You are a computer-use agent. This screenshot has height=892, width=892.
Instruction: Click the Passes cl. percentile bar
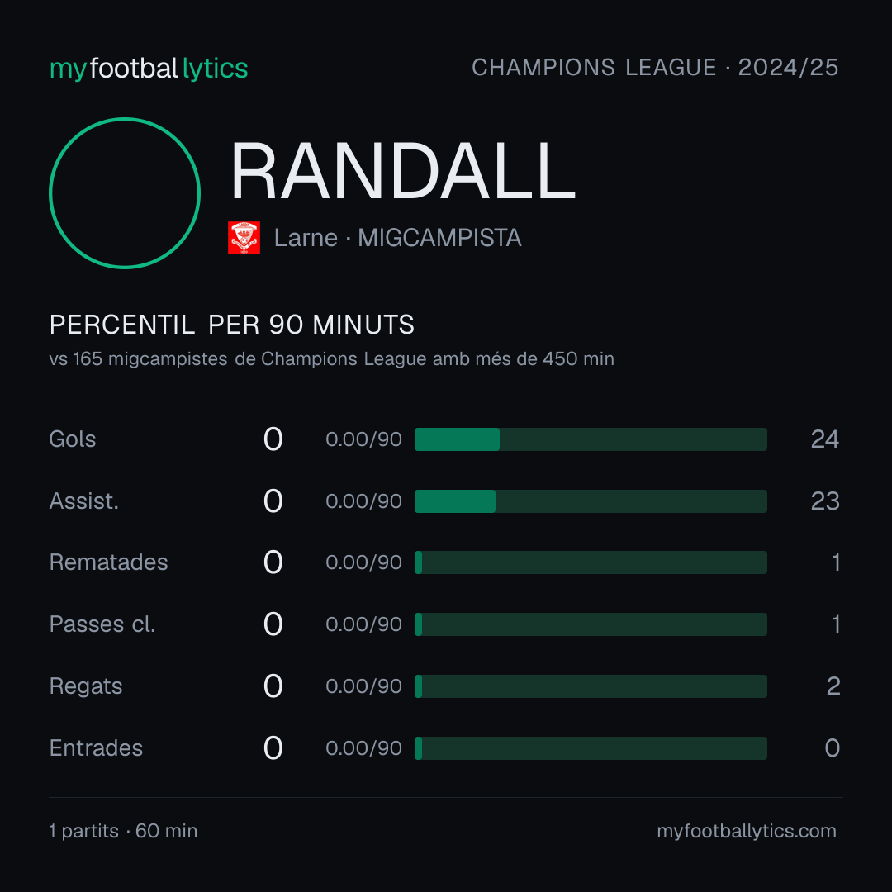click(591, 624)
